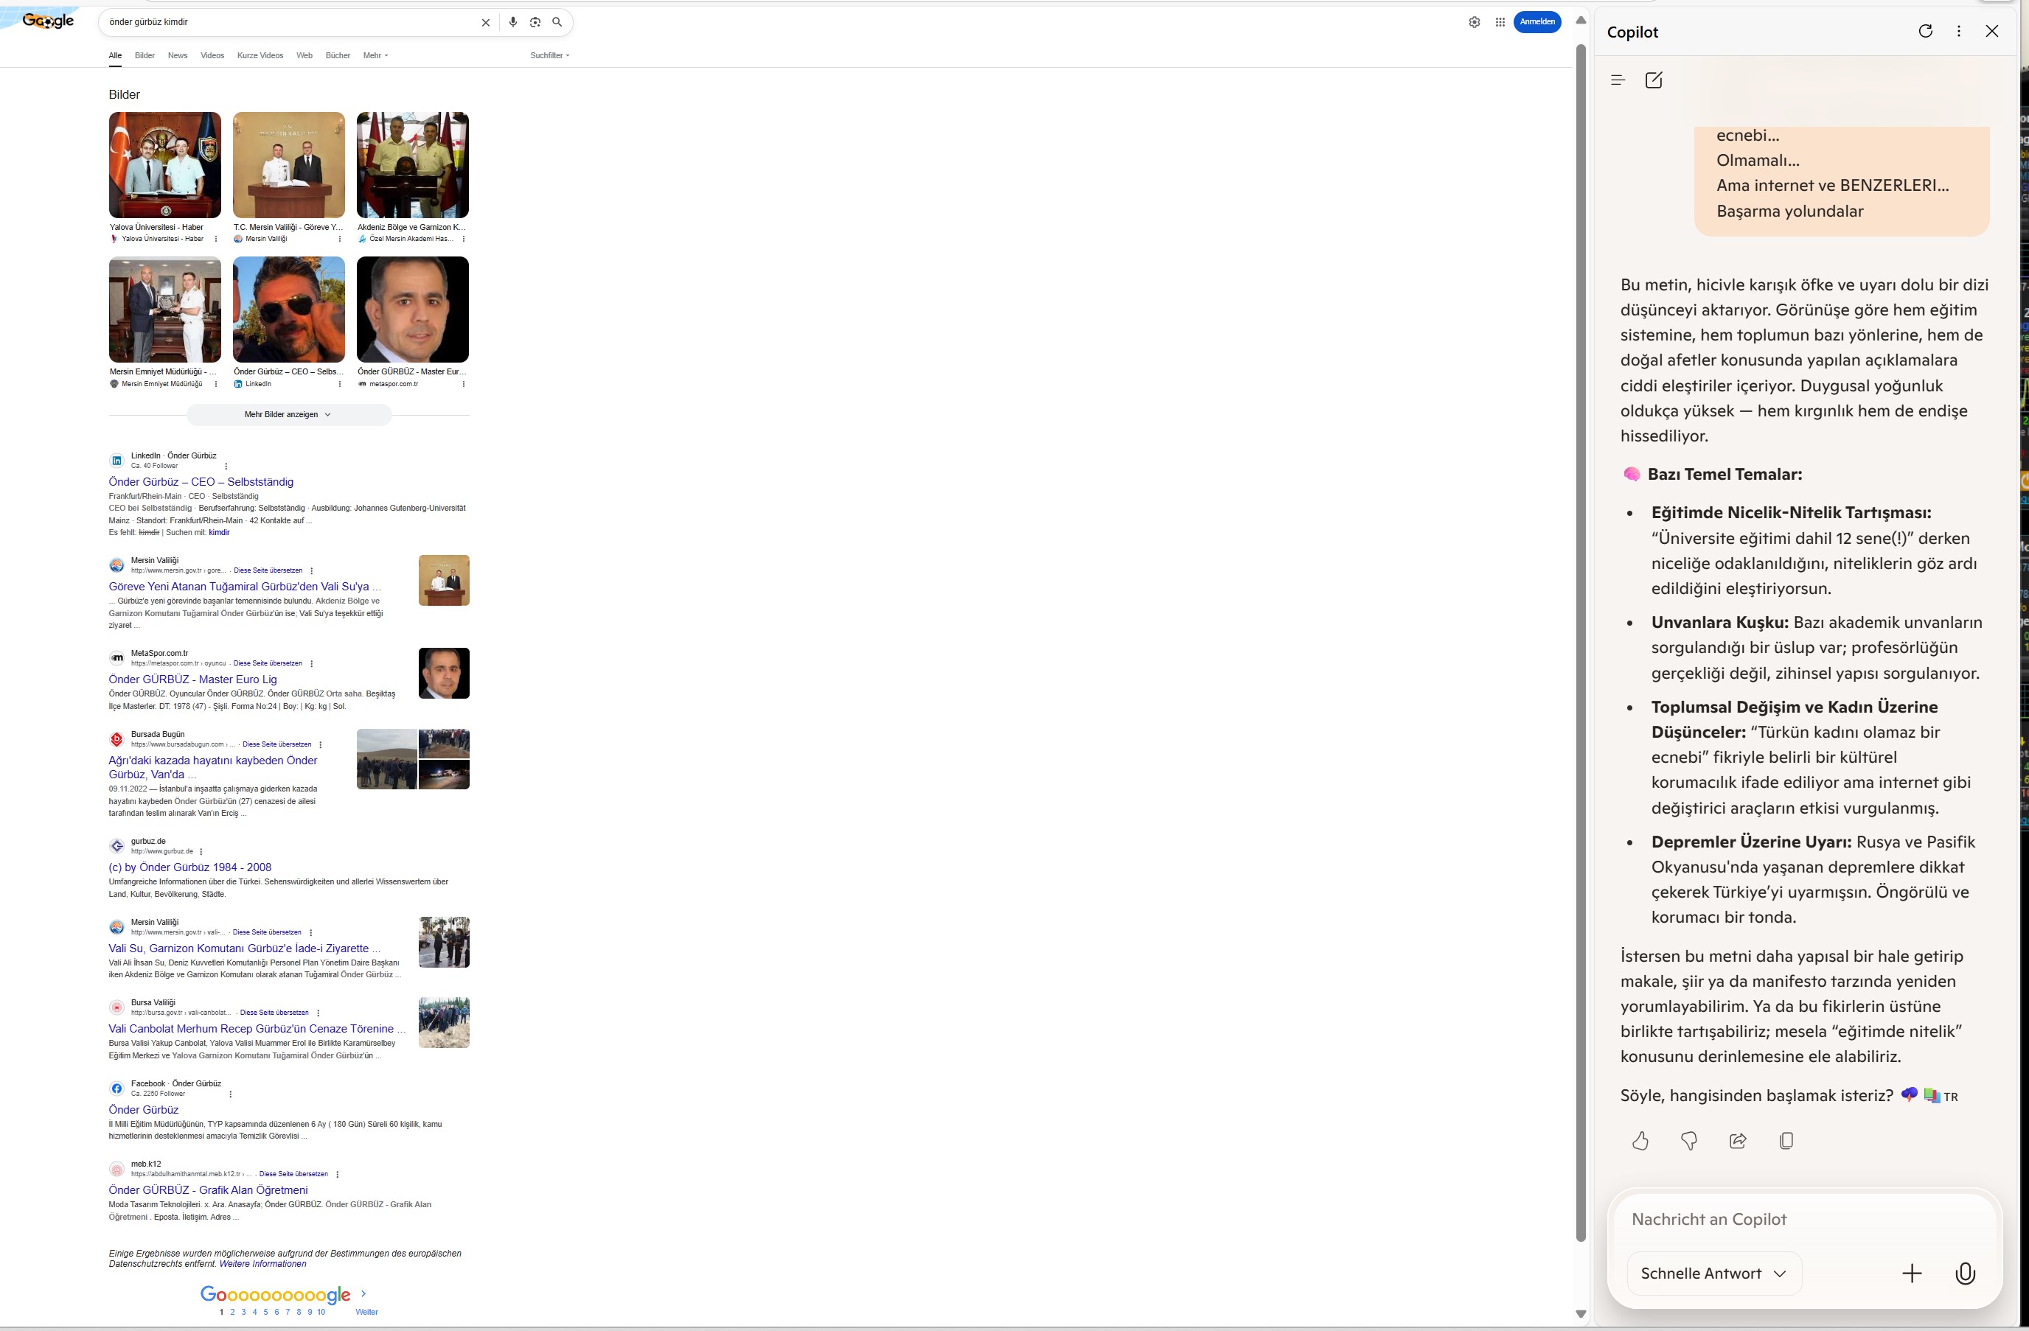This screenshot has height=1331, width=2029.
Task: Open more options for LinkedIn result
Action: click(x=226, y=466)
